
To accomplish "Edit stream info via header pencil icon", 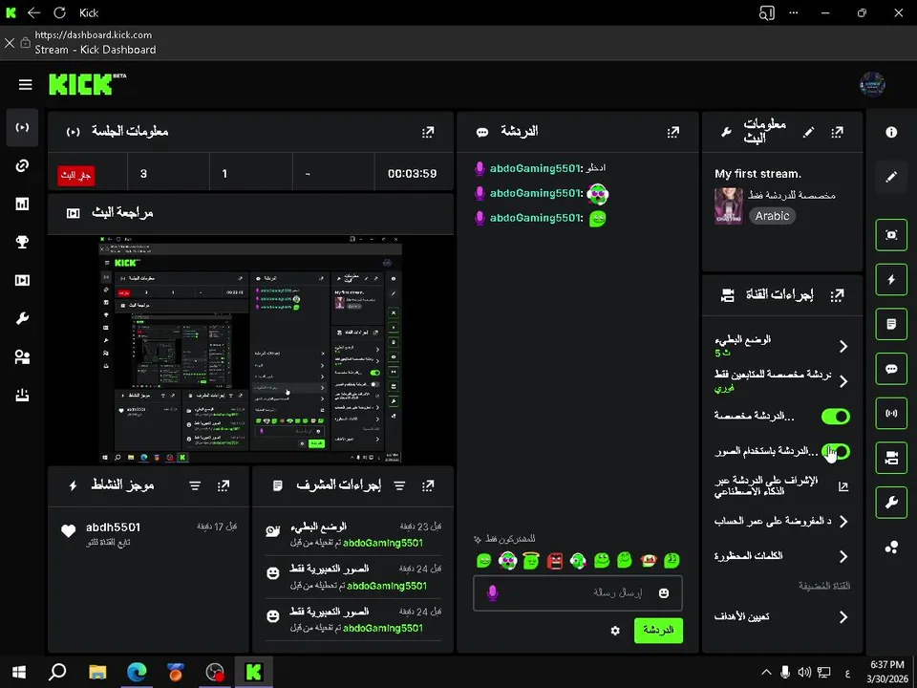I will tap(808, 132).
